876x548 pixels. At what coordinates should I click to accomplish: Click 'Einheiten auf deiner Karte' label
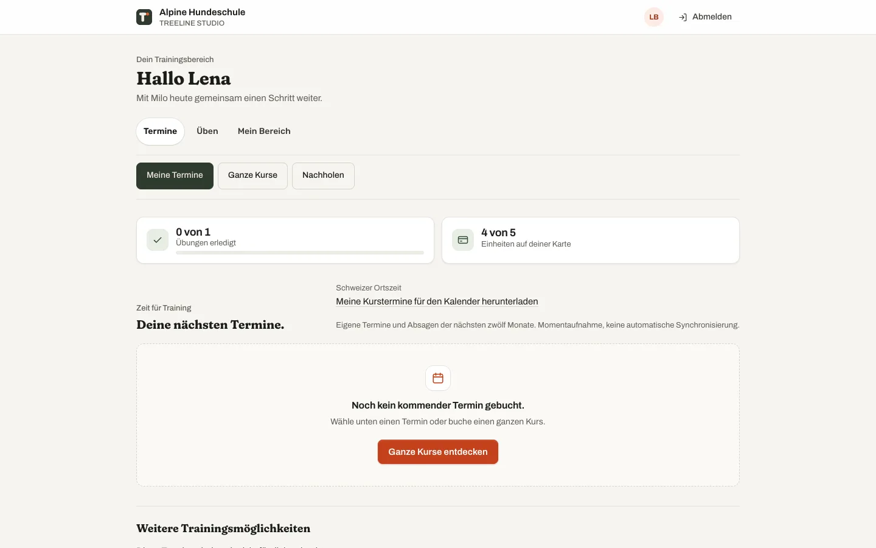pyautogui.click(x=526, y=244)
